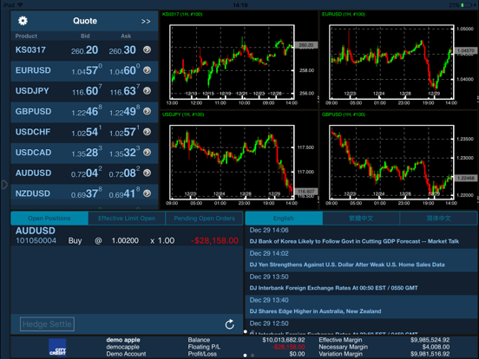Open the EURUSD 1H chart
Screen dimensions: 479x359
(x=399, y=60)
